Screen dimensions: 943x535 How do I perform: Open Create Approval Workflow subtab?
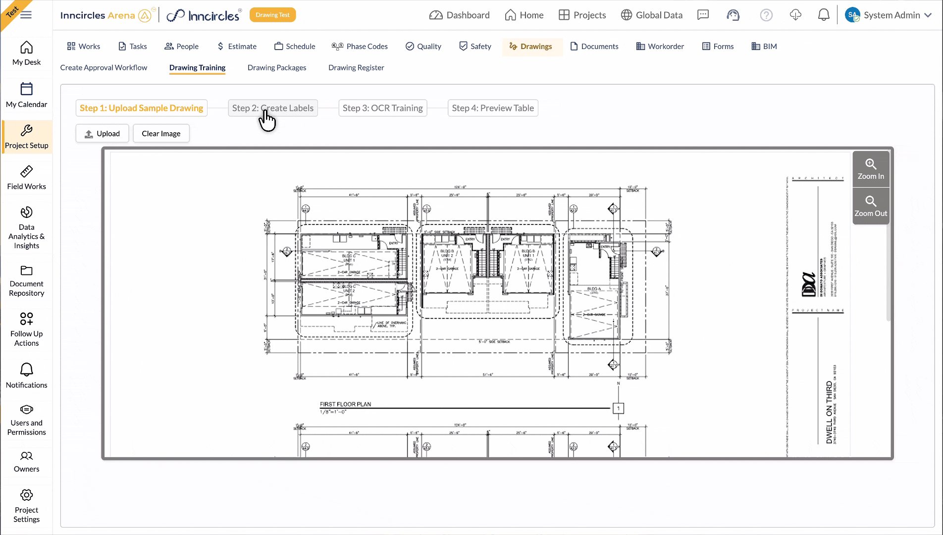[x=104, y=67]
